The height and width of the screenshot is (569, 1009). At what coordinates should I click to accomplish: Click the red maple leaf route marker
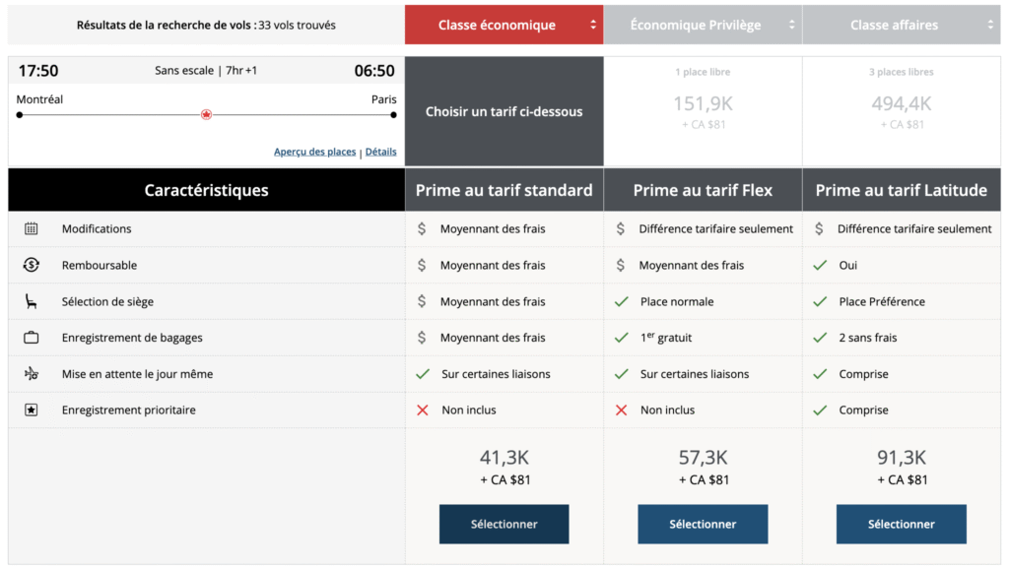point(206,114)
